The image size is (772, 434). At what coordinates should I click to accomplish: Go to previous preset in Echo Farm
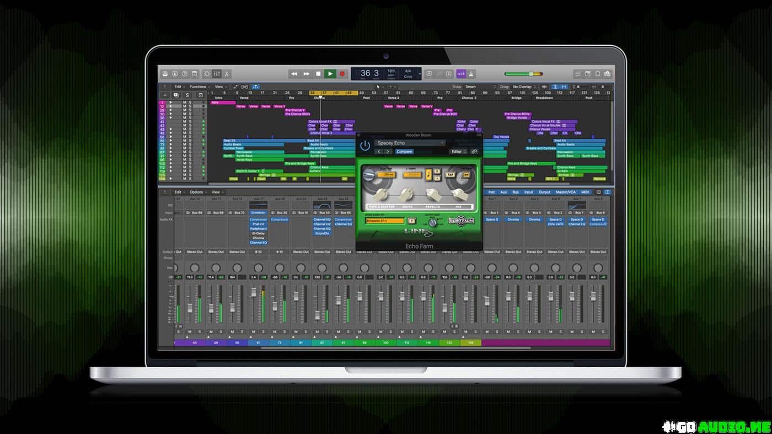click(x=379, y=152)
